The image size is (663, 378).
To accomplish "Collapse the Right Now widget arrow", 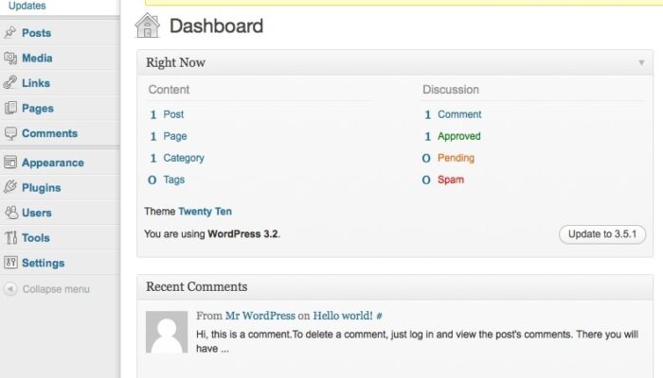I will click(641, 63).
